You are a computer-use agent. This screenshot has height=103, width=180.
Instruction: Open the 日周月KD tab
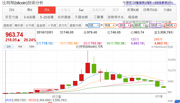150,10
